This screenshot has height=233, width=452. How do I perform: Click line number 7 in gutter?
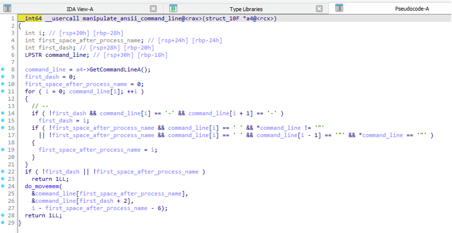pos(12,62)
